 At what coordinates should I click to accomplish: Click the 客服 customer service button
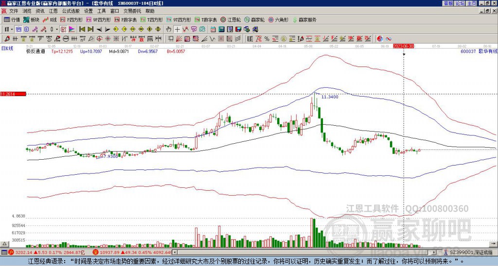[448, 3]
